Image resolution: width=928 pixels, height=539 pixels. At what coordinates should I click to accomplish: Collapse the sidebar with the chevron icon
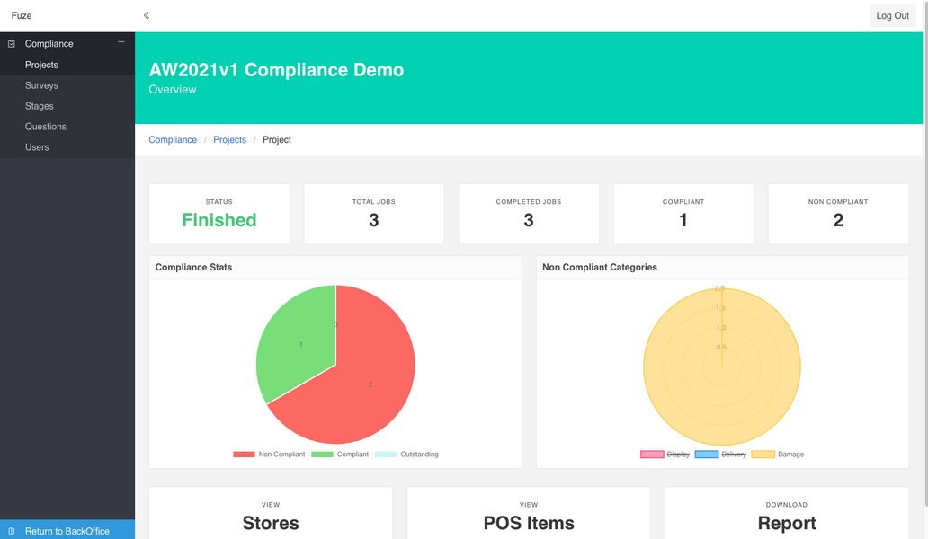(x=147, y=15)
